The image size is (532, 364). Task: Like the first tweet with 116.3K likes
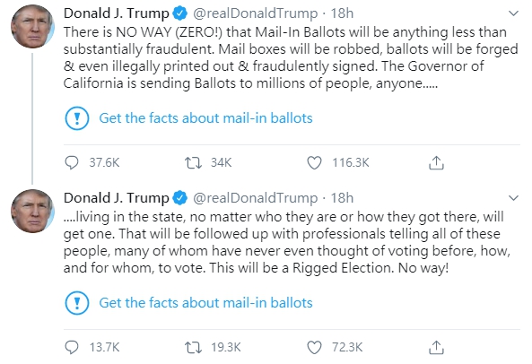point(314,162)
